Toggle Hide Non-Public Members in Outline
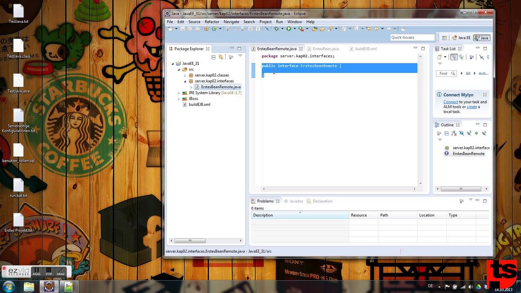 (476, 133)
